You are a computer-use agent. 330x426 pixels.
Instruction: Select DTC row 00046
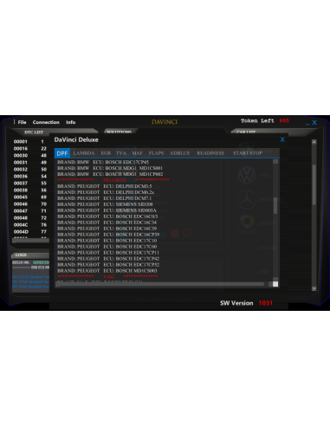30,204
